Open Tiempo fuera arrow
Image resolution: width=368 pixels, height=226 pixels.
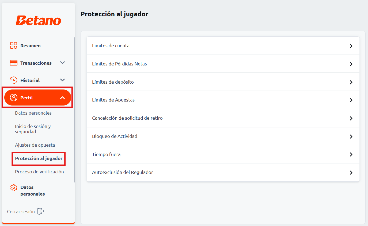coord(351,154)
